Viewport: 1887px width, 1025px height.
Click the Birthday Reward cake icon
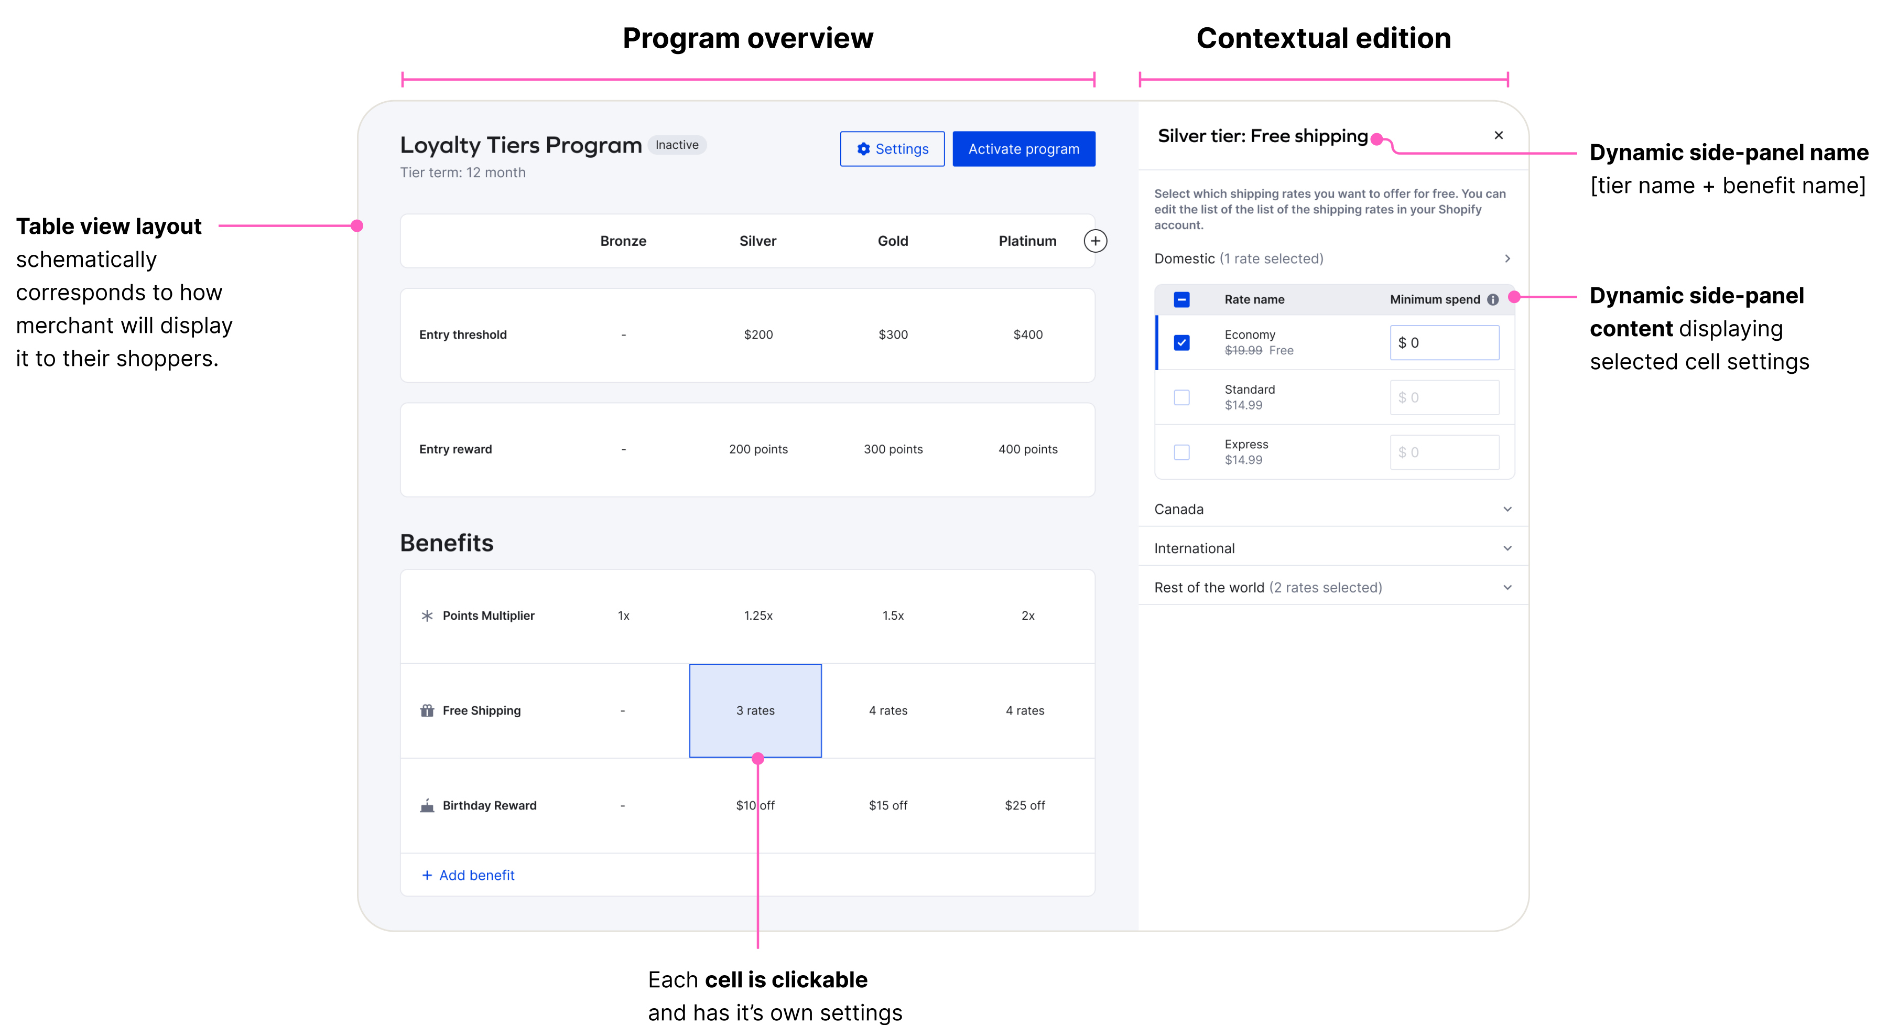pyautogui.click(x=427, y=805)
